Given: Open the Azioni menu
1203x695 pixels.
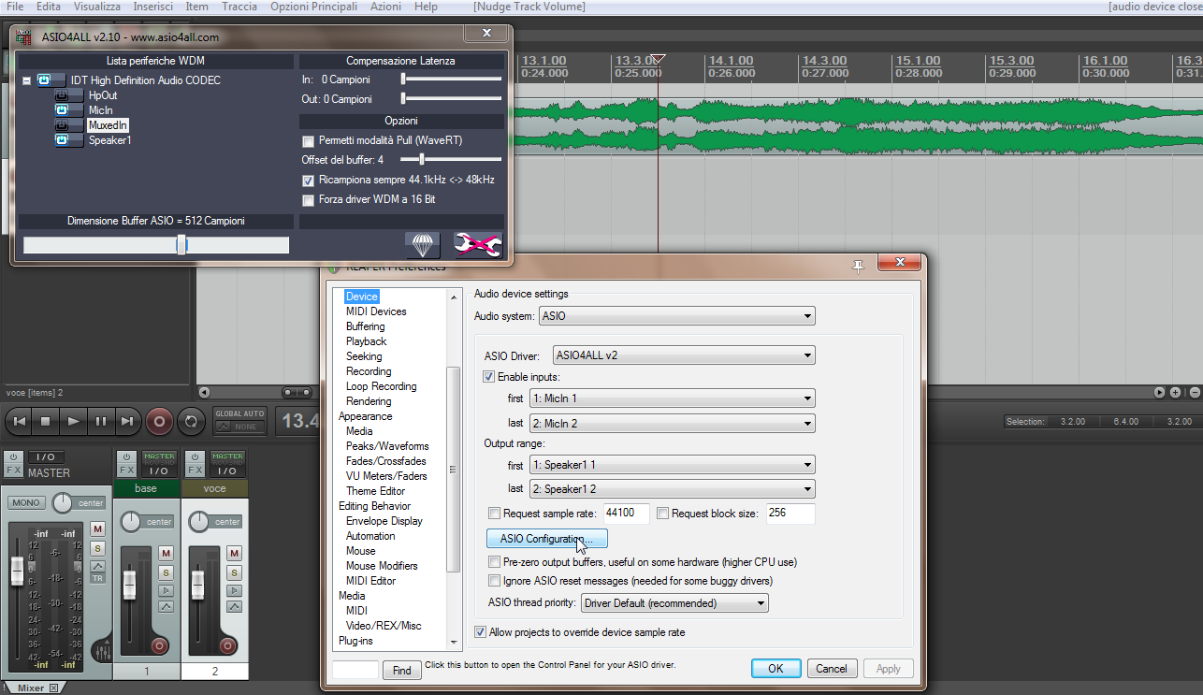Looking at the screenshot, I should (x=385, y=7).
